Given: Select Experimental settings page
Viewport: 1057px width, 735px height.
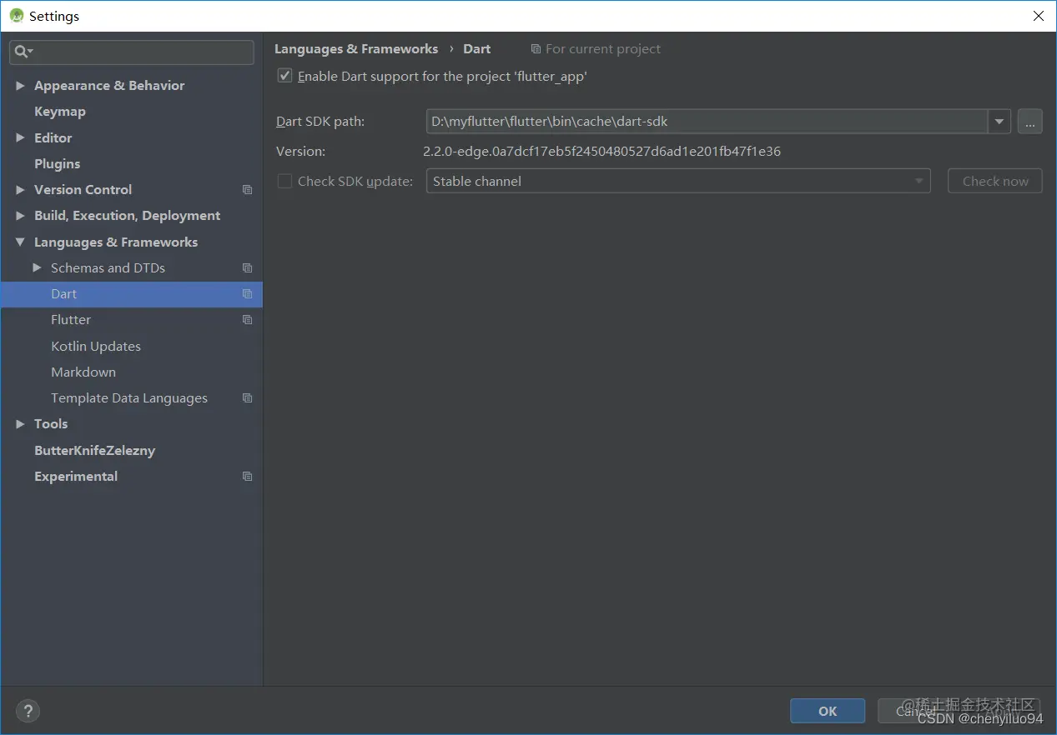Looking at the screenshot, I should coord(76,477).
